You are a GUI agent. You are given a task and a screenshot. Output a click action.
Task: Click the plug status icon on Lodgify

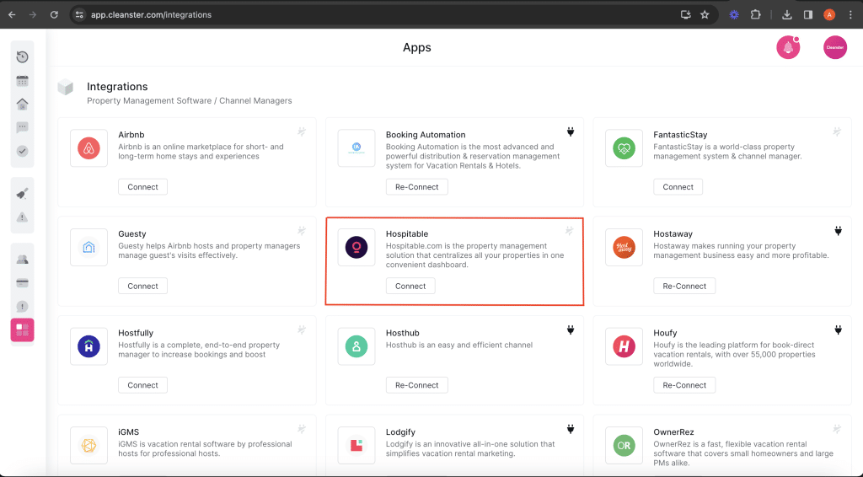click(x=571, y=429)
